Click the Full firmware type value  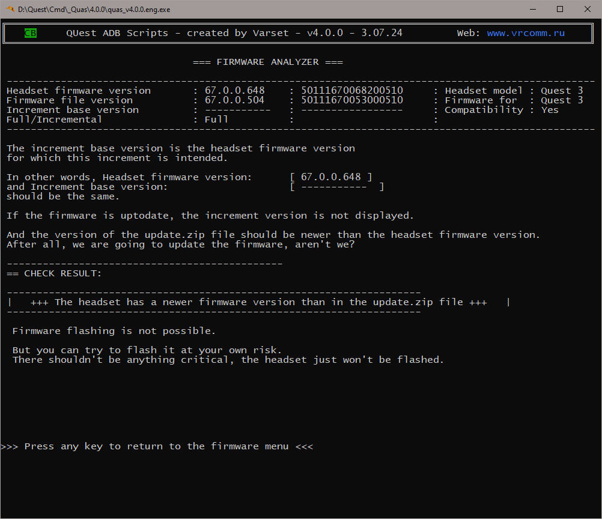click(x=216, y=120)
